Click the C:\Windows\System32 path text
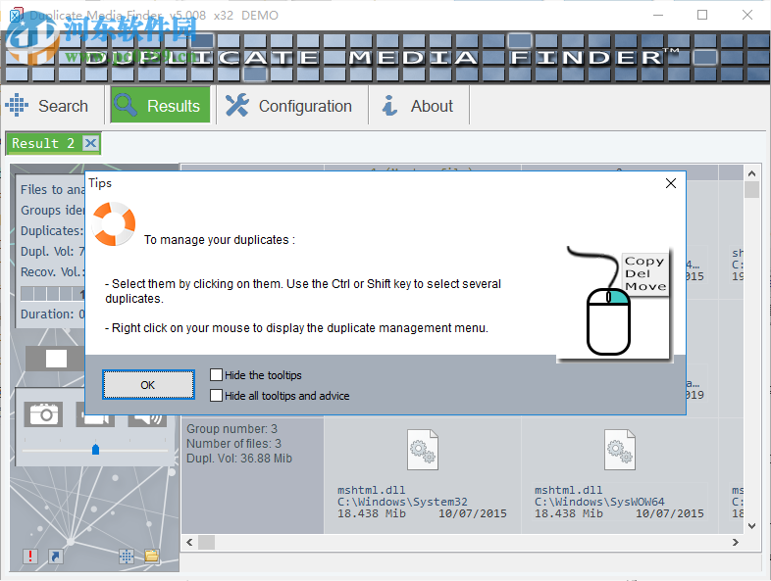 [x=402, y=502]
